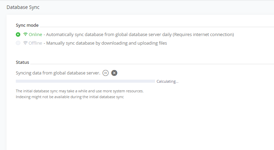The image size is (274, 150).
Task: Click the gray Offline wifi icon
Action: click(25, 43)
